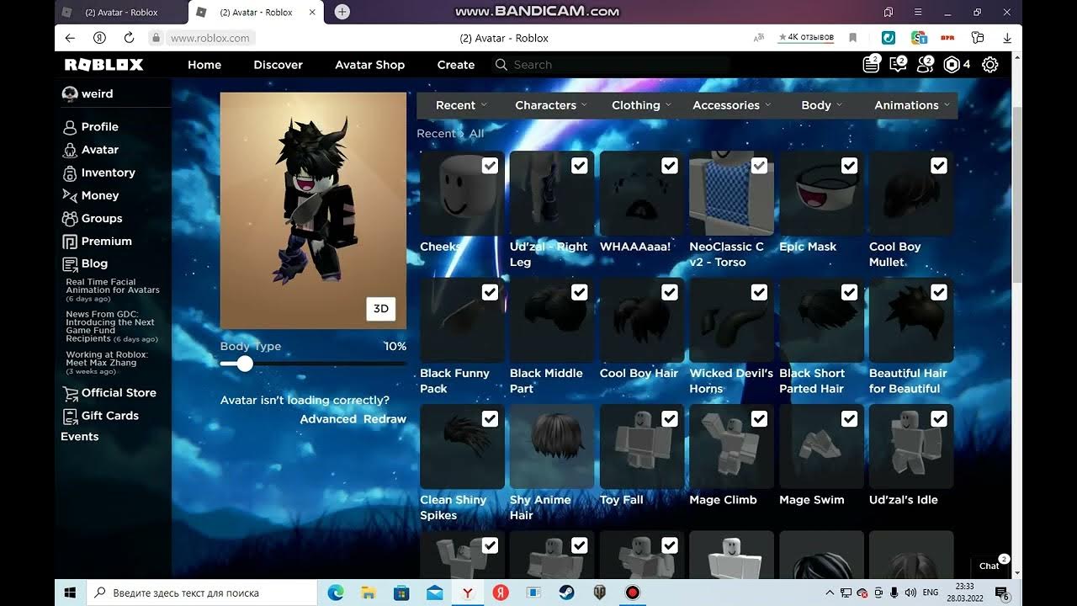Open notifications feed icon in header
This screenshot has height=606, width=1077.
872,65
